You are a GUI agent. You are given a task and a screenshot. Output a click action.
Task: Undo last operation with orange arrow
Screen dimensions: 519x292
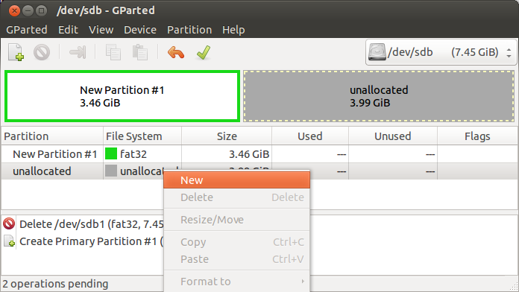(176, 52)
